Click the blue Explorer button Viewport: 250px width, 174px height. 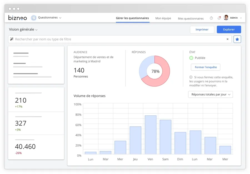click(x=229, y=29)
